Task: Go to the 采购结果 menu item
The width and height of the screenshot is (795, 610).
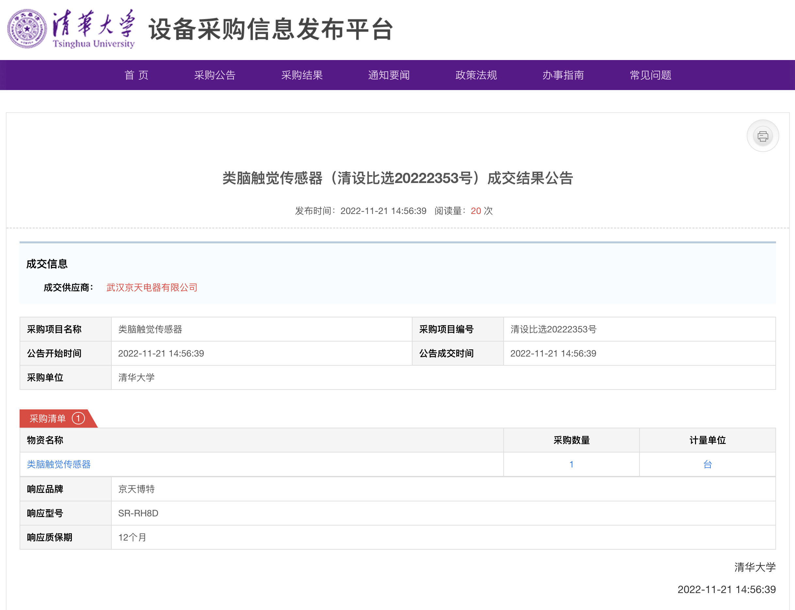Action: (302, 75)
